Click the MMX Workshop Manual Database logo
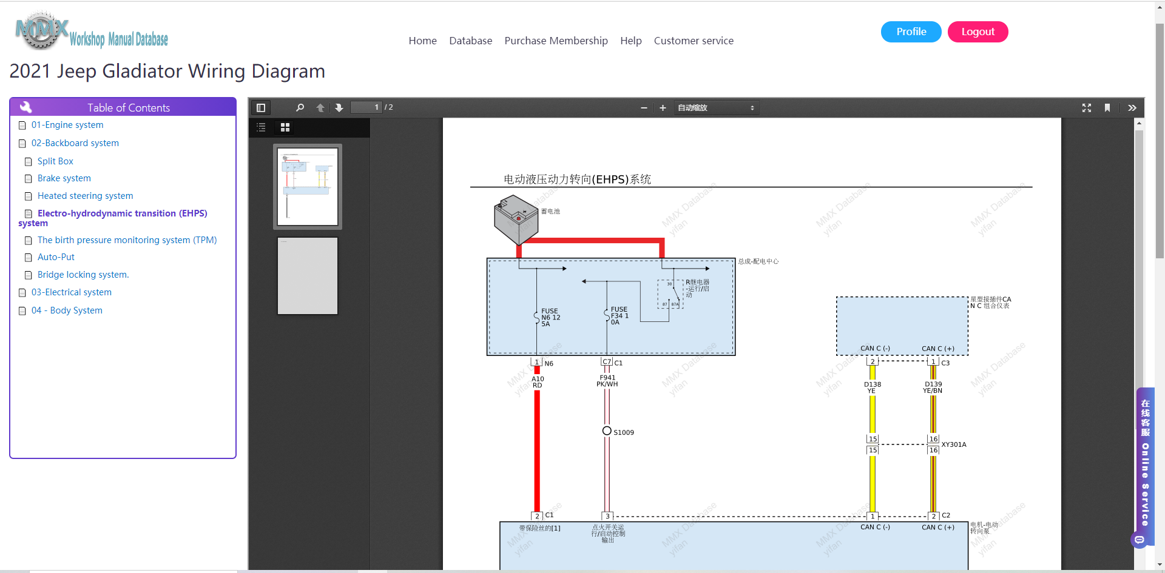 tap(91, 32)
